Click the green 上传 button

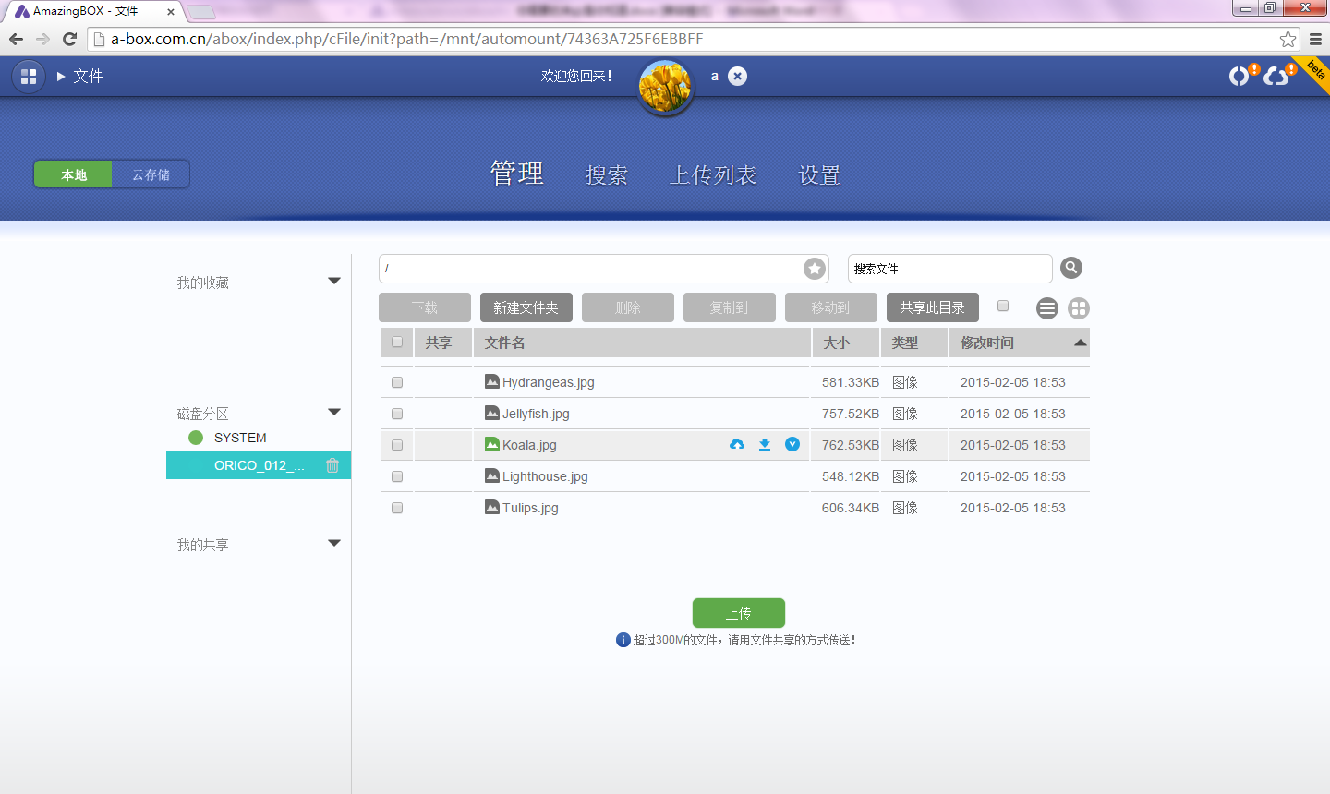coord(738,613)
